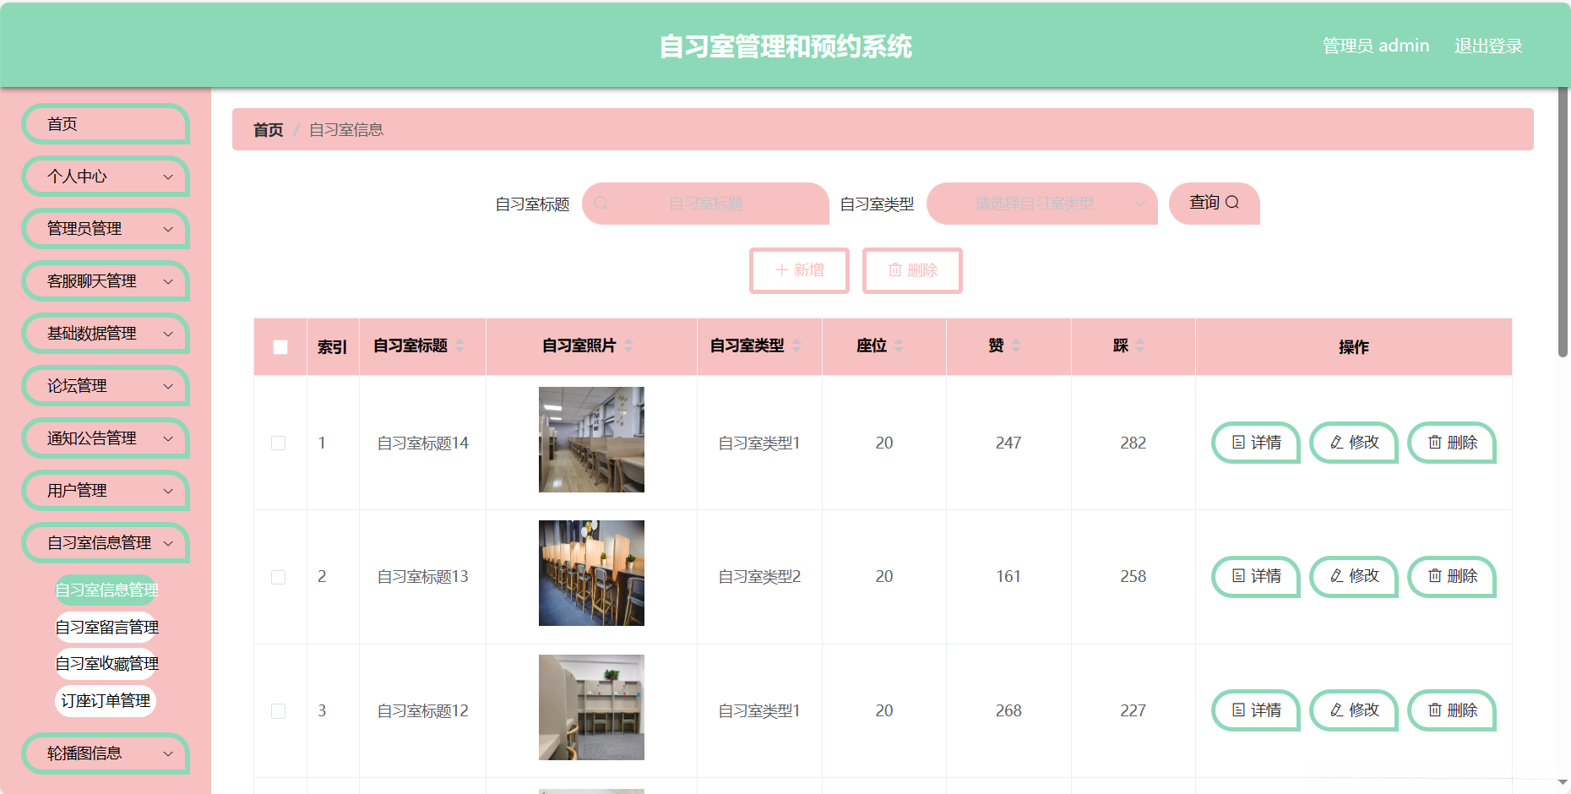
Task: Click the 自习室类型2 cell
Action: (x=759, y=577)
